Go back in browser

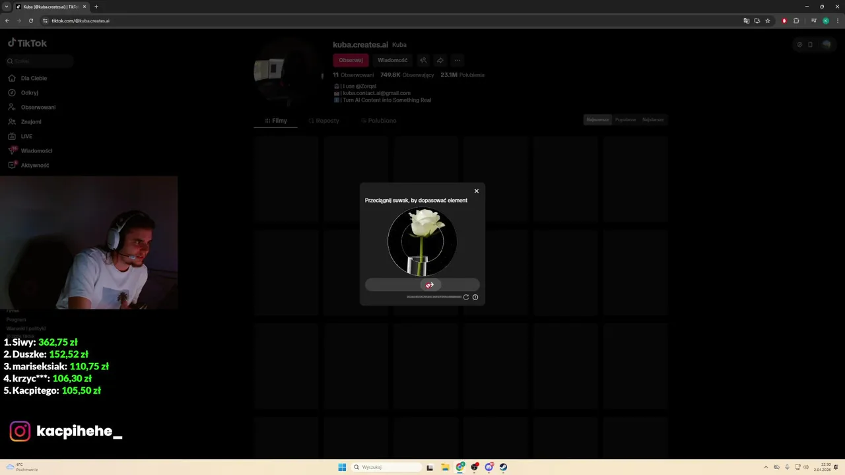coord(7,20)
